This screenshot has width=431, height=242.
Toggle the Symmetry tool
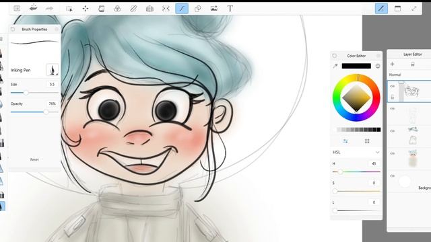[x=166, y=9]
